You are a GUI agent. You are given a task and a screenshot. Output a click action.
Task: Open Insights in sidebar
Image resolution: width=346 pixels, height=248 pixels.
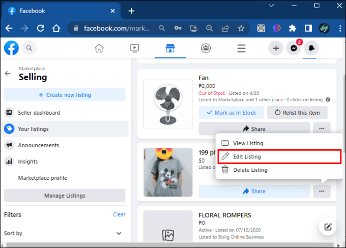pyautogui.click(x=65, y=161)
